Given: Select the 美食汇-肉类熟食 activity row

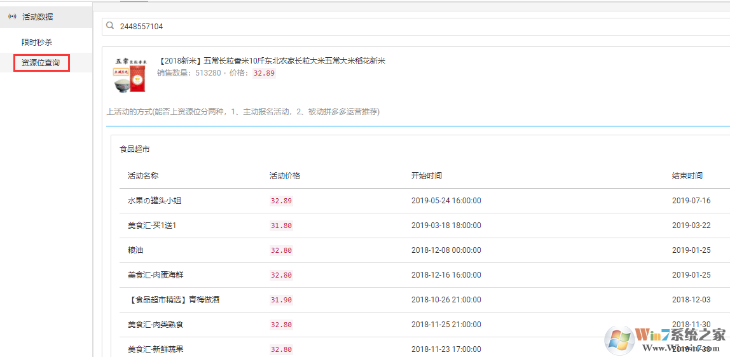Looking at the screenshot, I should coord(156,325).
